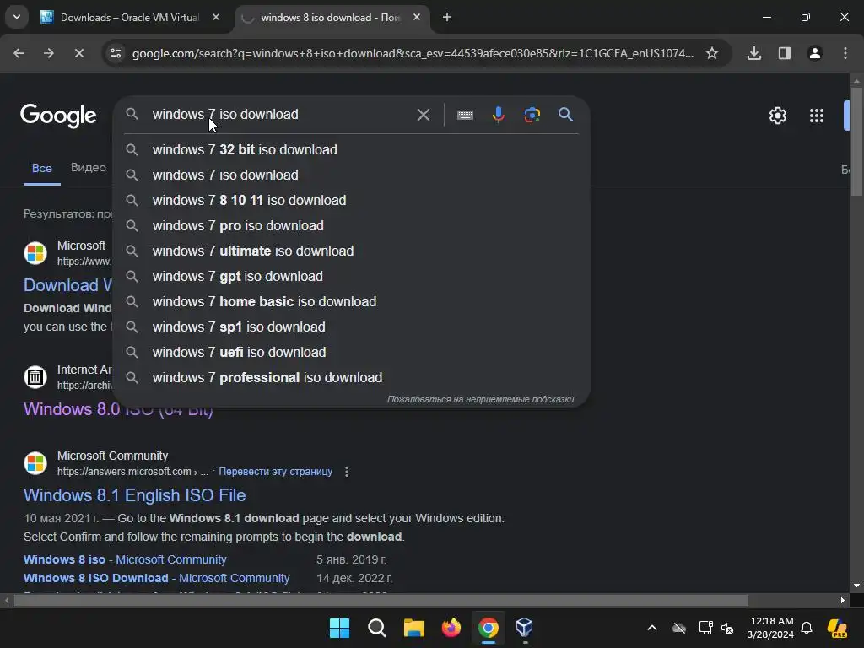This screenshot has height=648, width=864.
Task: Open Windows 8.1 English ISO File result
Action: coord(134,495)
